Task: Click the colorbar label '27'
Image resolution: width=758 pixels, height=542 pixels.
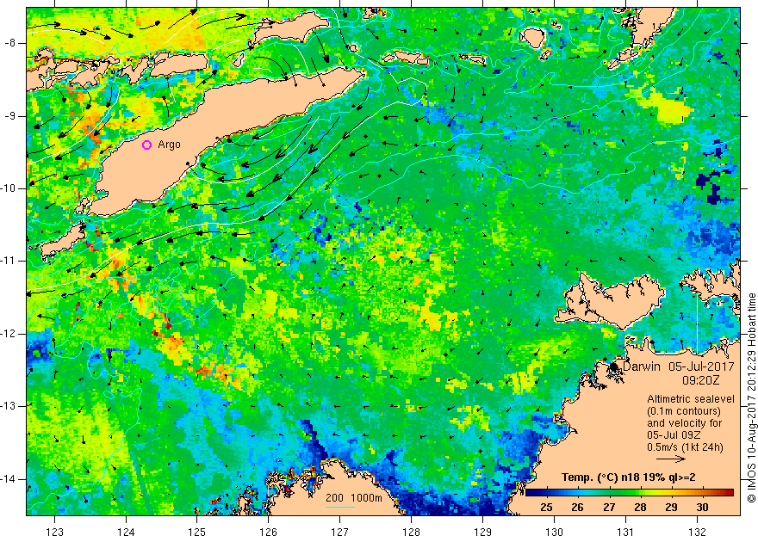Action: [x=609, y=507]
